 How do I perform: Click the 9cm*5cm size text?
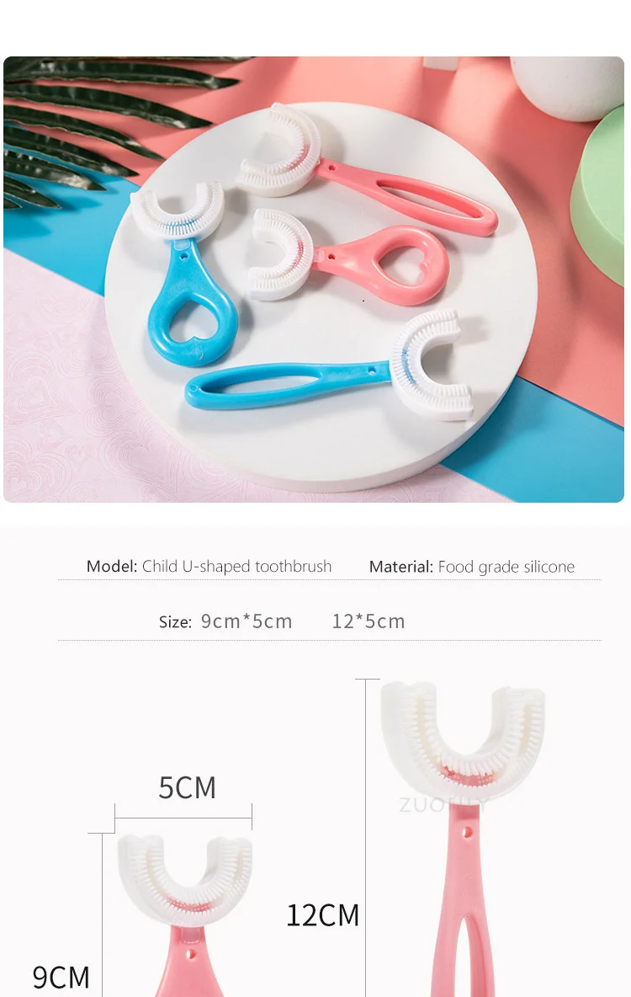(x=247, y=621)
